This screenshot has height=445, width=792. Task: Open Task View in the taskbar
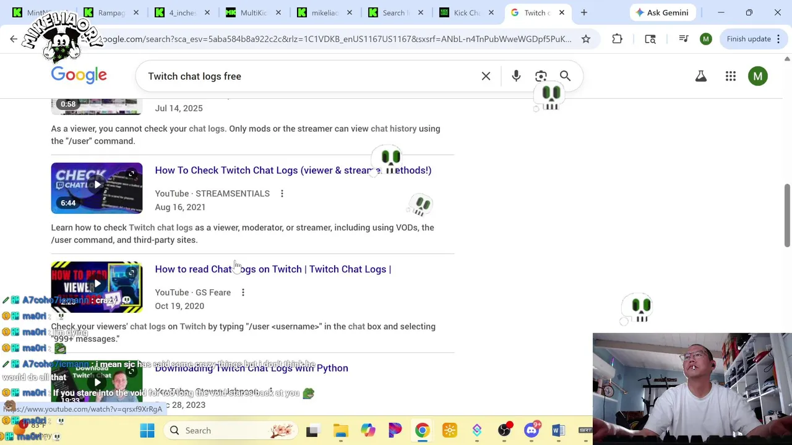click(312, 430)
